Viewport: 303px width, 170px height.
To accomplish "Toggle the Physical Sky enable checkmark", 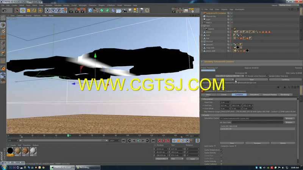I will coord(231,16).
